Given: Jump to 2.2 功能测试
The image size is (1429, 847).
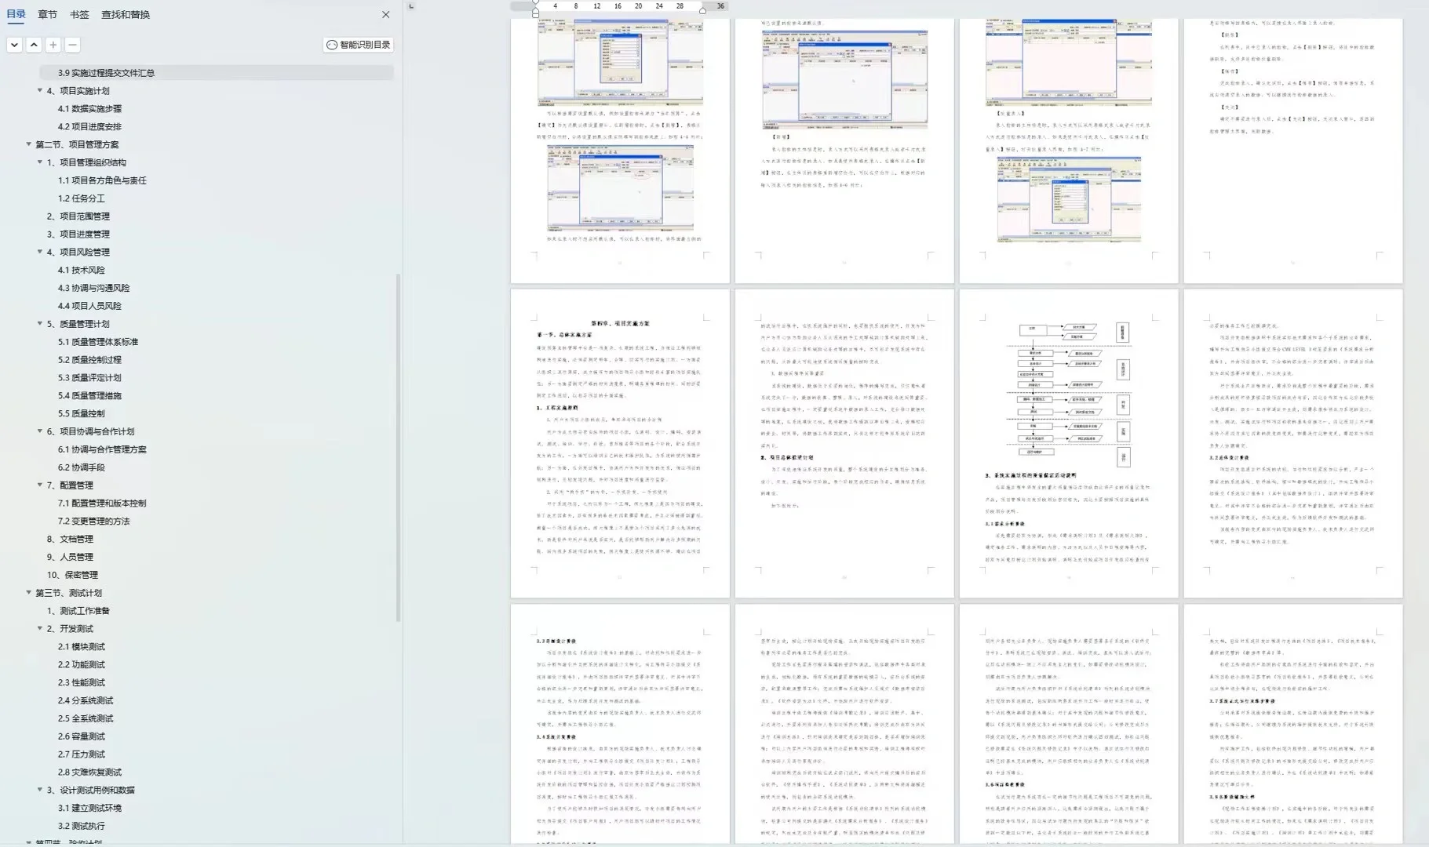Looking at the screenshot, I should tap(81, 665).
